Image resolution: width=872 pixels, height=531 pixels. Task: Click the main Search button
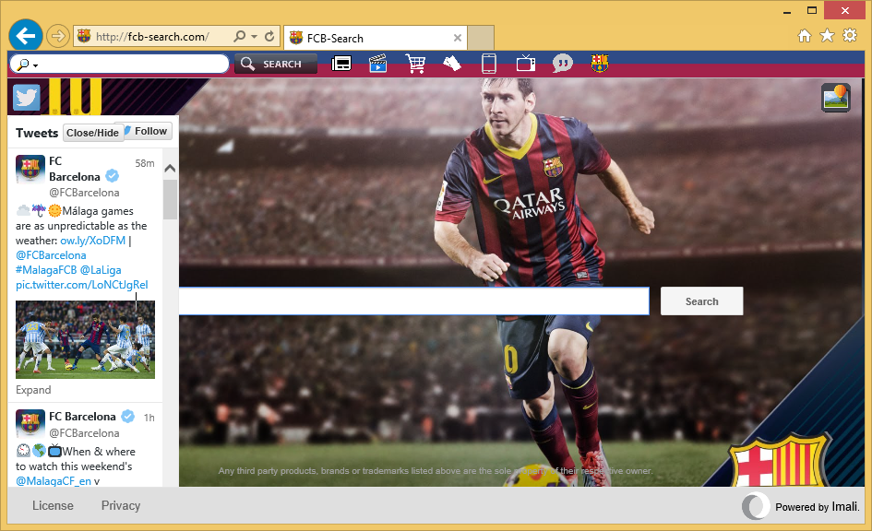click(x=702, y=301)
